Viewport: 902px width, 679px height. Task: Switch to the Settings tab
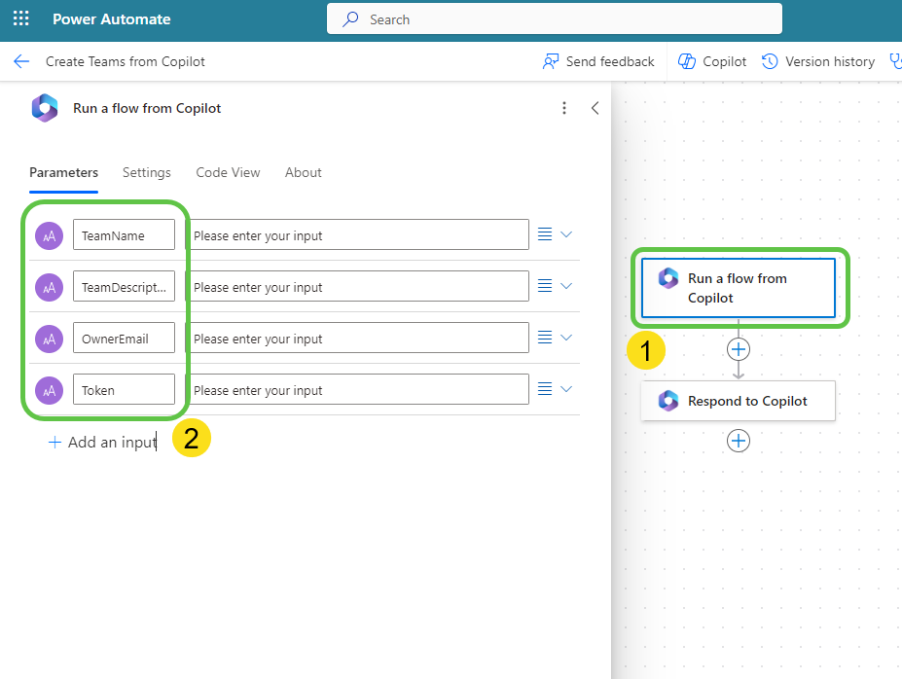(146, 172)
